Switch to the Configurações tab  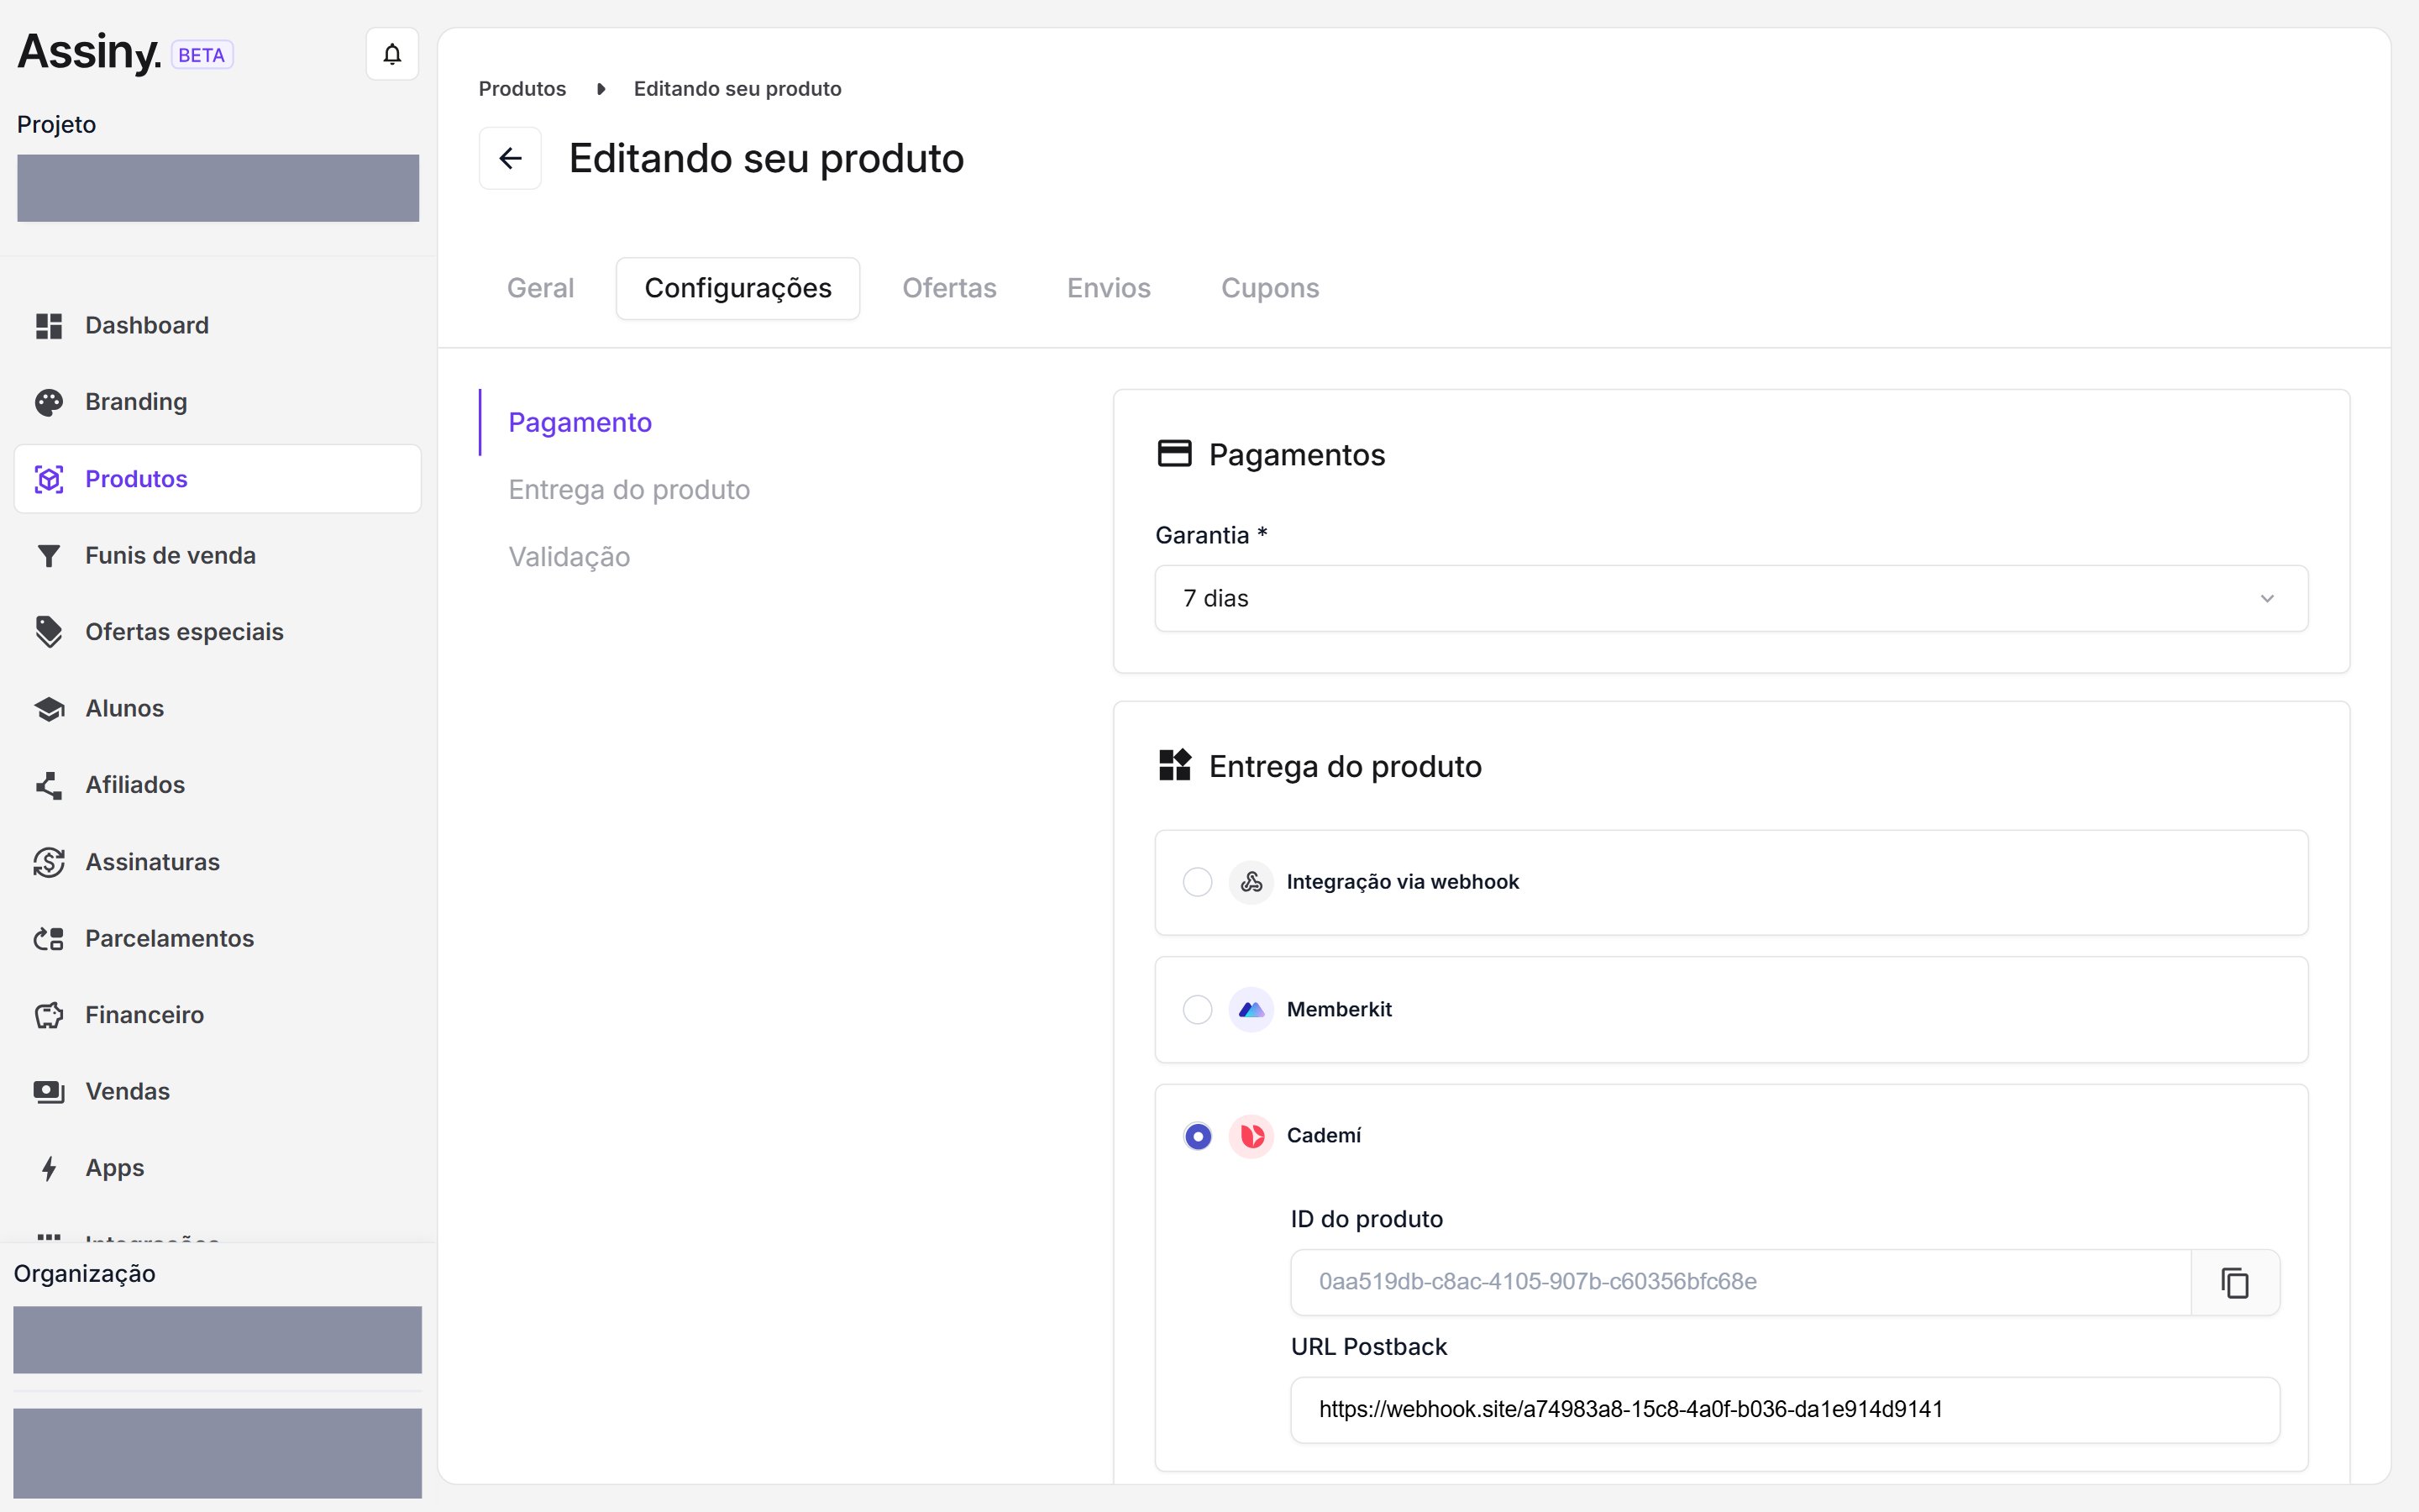click(737, 288)
